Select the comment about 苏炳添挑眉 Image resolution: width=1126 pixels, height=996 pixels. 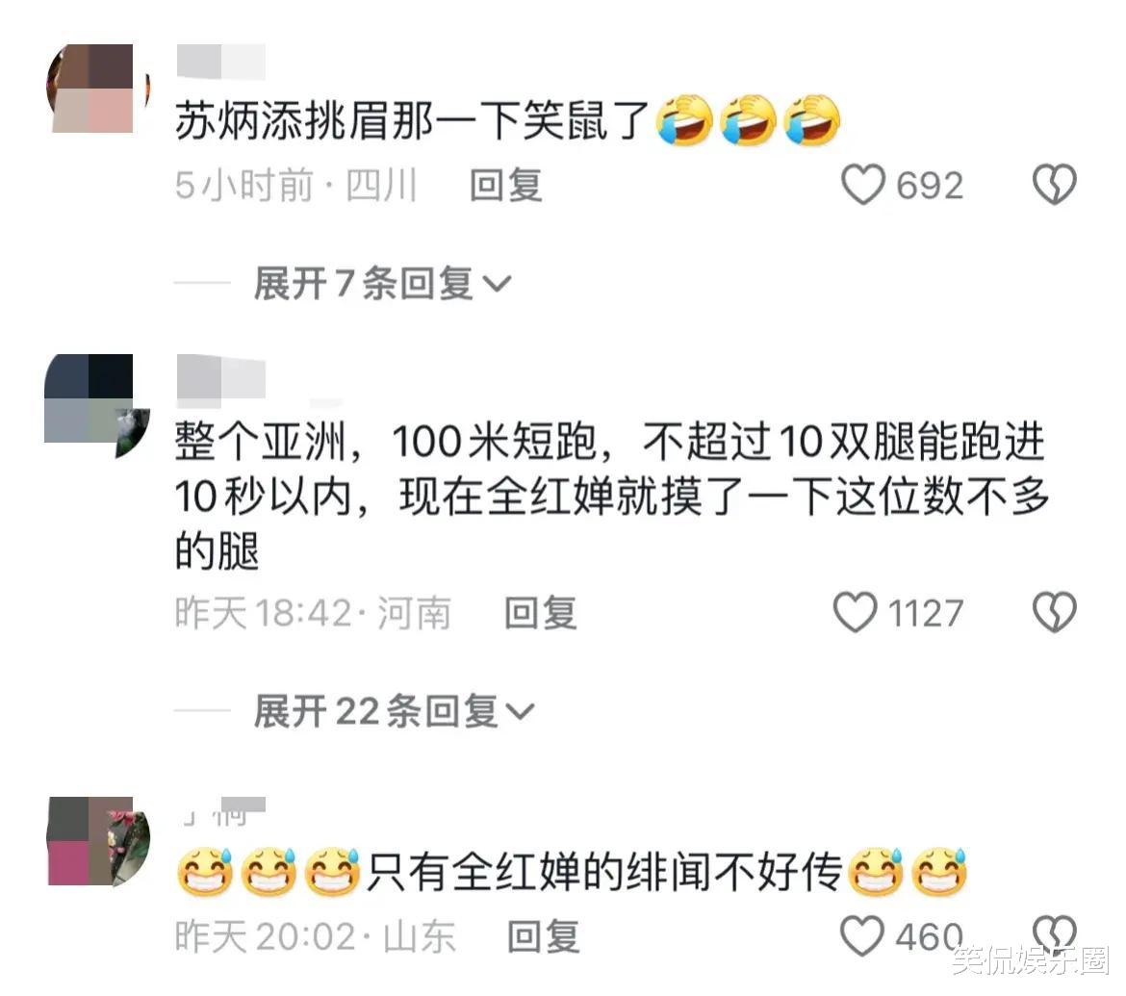click(508, 120)
